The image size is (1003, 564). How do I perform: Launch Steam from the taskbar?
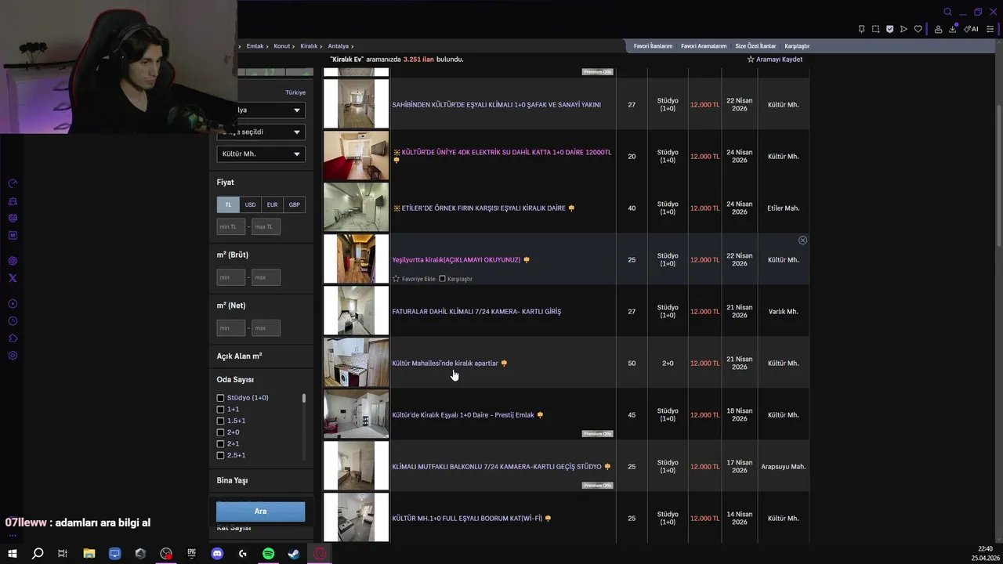click(x=294, y=554)
